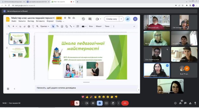Open the Слайд menu
The image size is (199, 108).
coord(59,21)
